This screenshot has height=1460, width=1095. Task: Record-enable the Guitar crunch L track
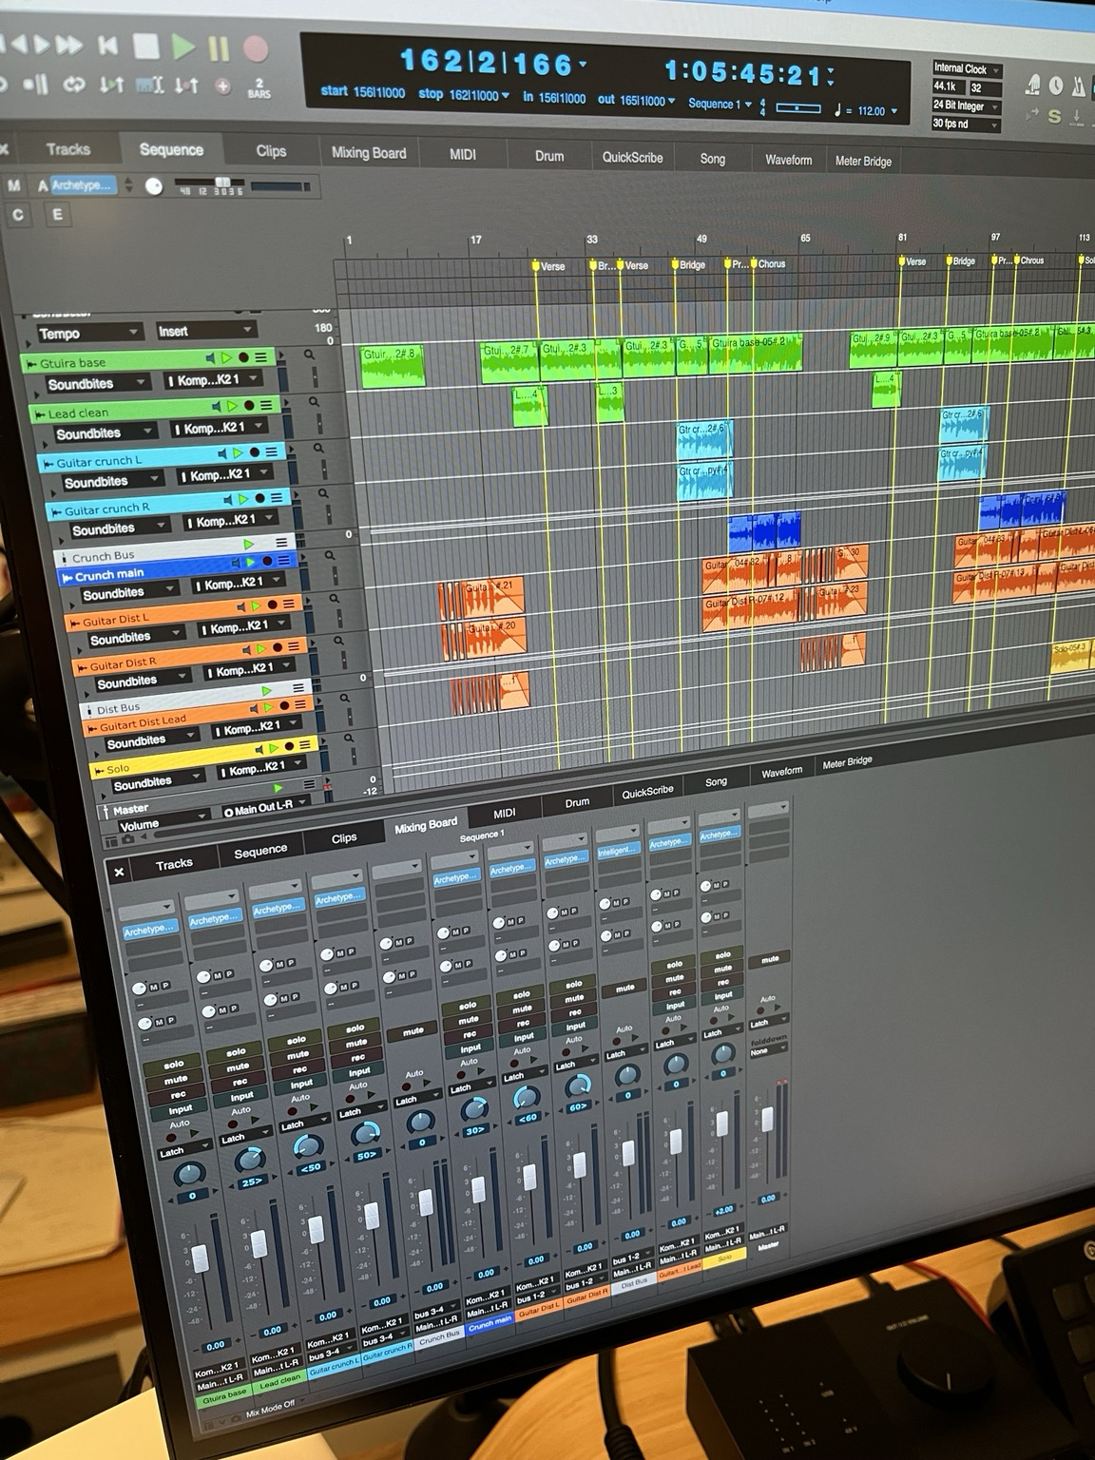point(254,453)
